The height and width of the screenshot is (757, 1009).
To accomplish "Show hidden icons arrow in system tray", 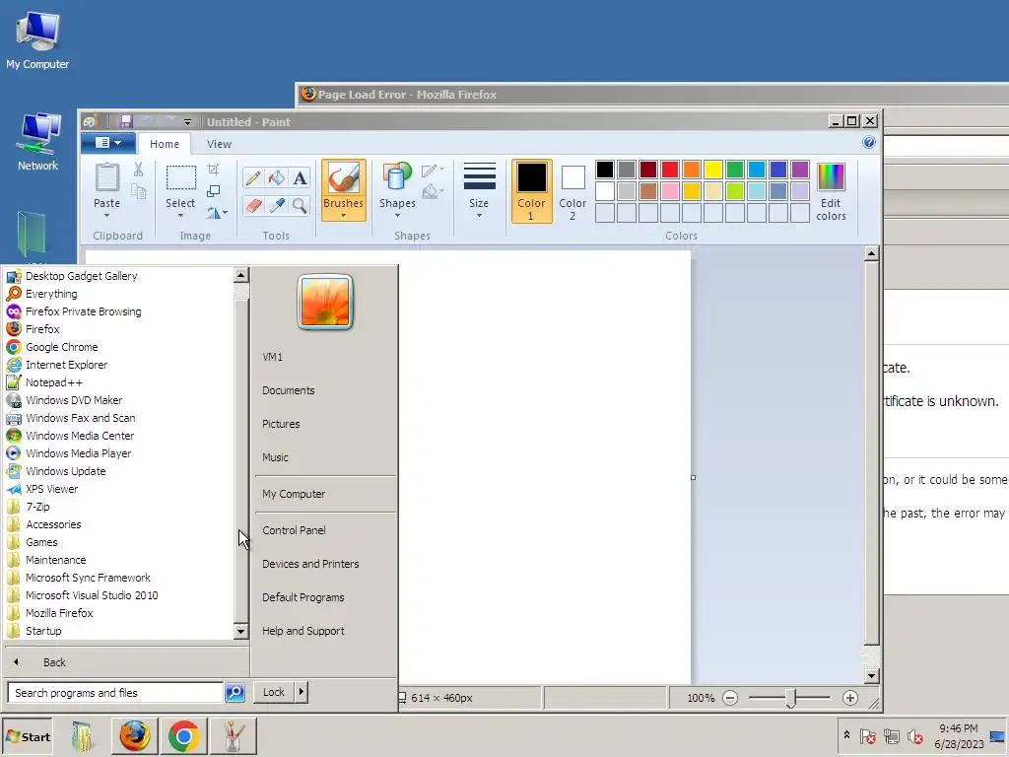I will (846, 734).
